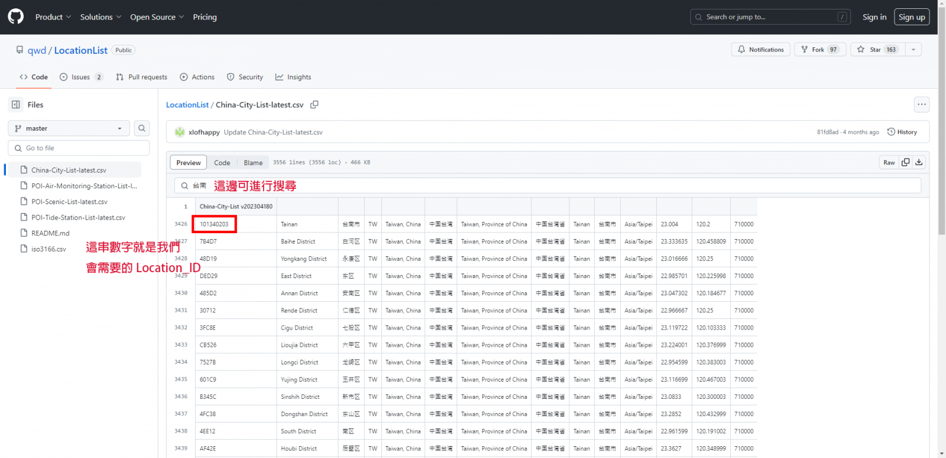Click line number 3434
The width and height of the screenshot is (946, 458).
click(x=181, y=362)
